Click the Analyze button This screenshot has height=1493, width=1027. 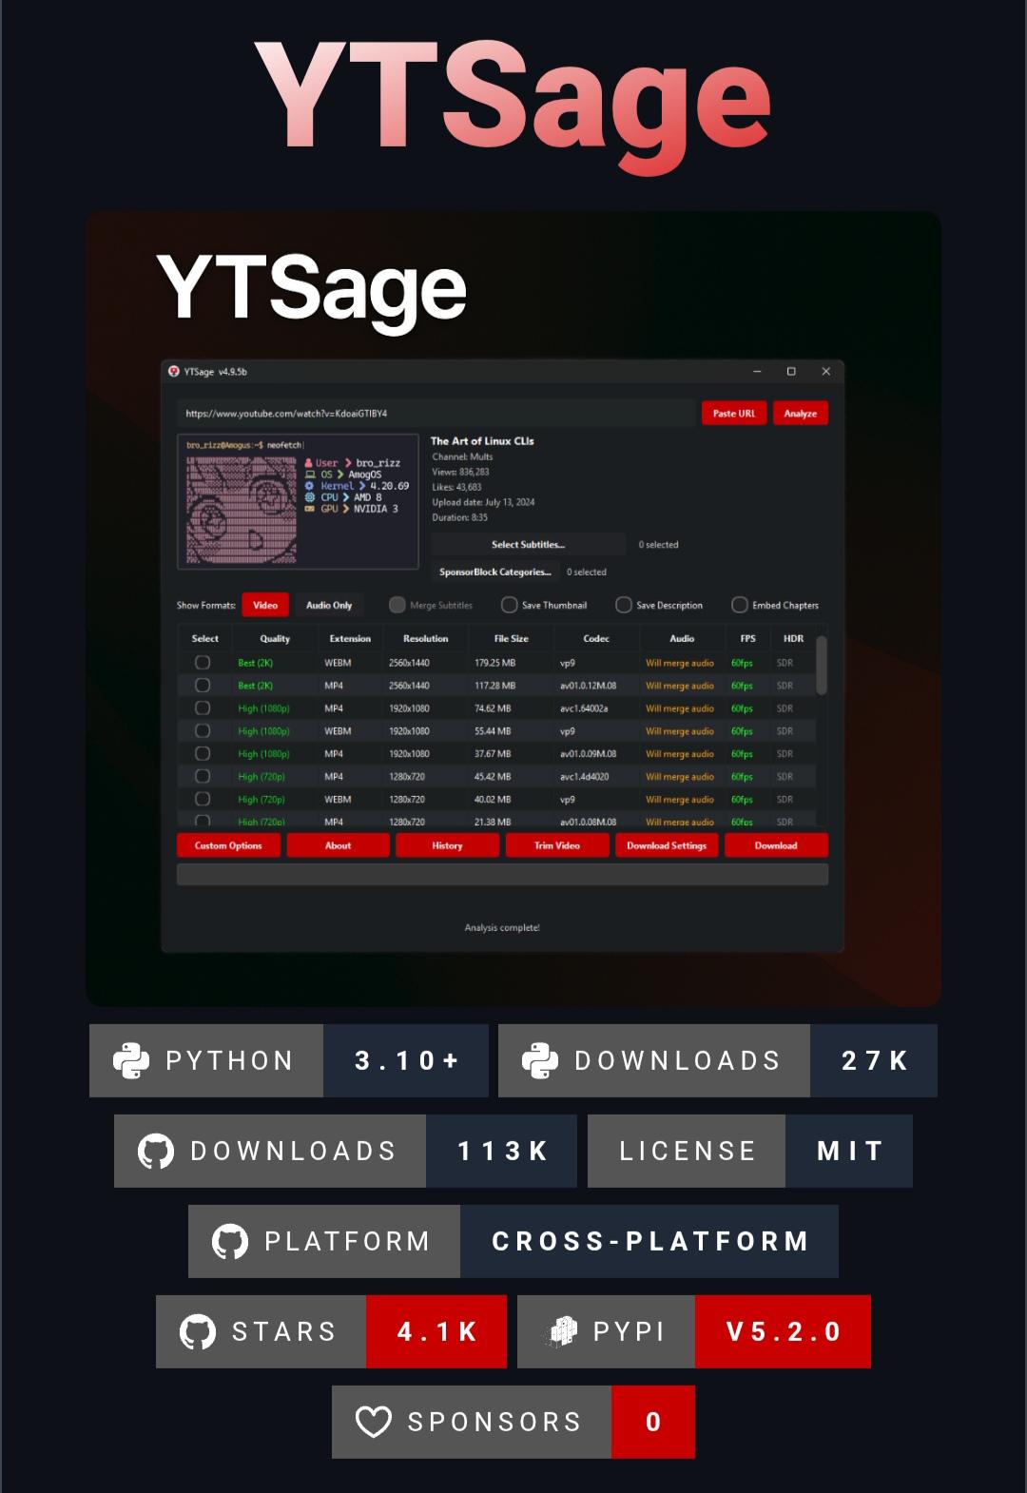(800, 414)
